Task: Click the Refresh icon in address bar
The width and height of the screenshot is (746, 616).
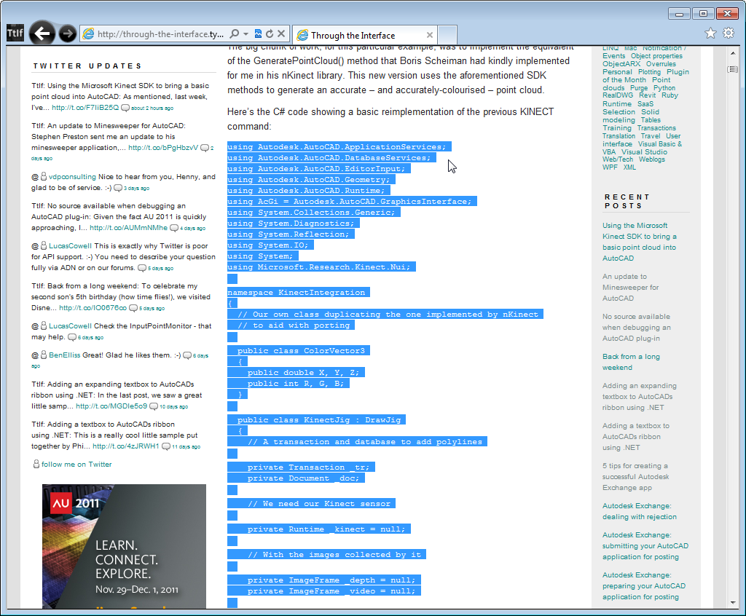Action: pos(270,34)
